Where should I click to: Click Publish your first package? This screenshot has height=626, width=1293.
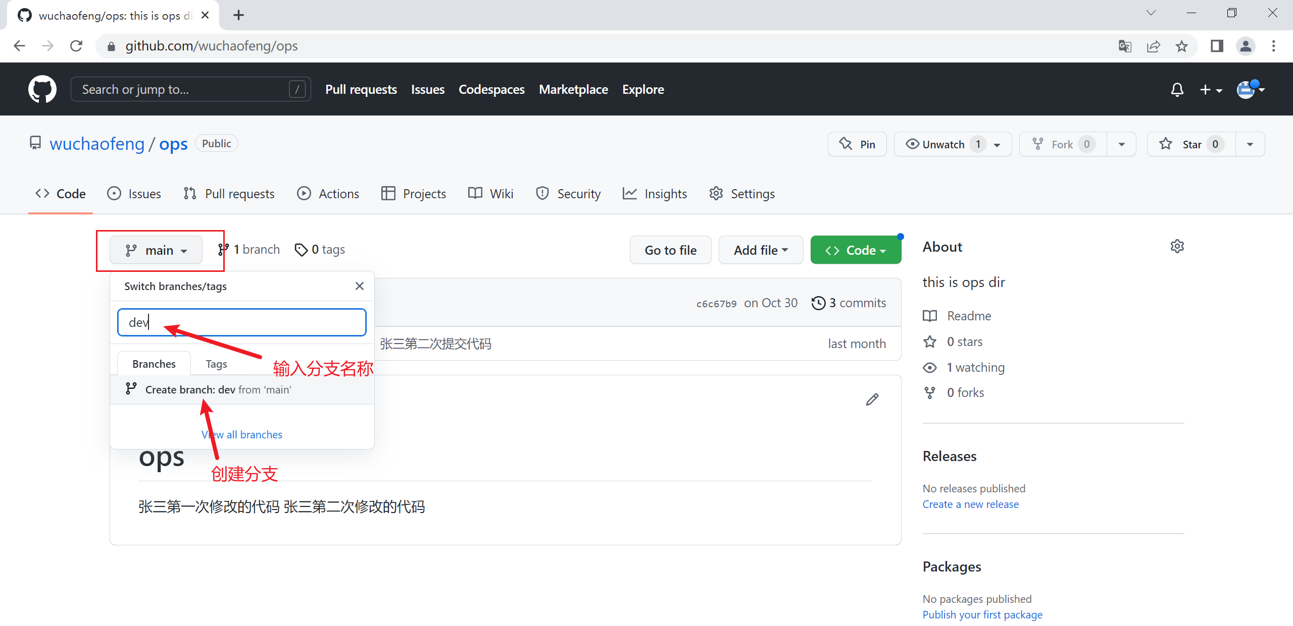tap(982, 614)
